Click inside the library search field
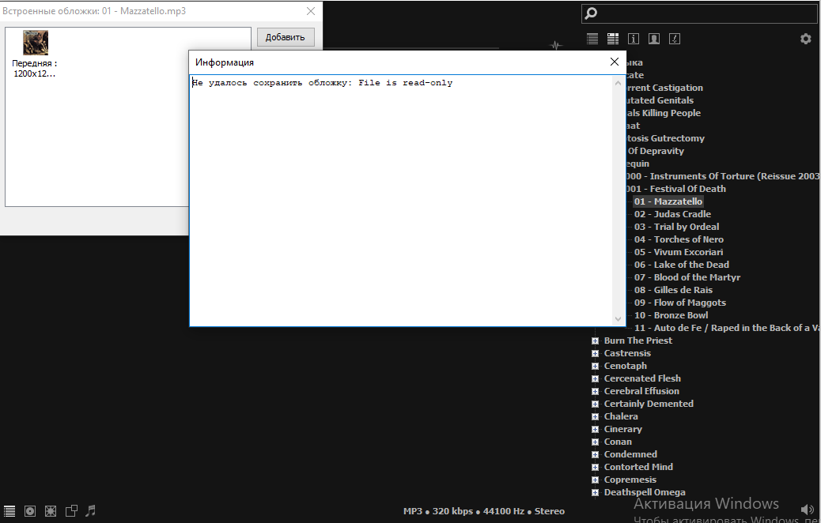 (x=704, y=13)
